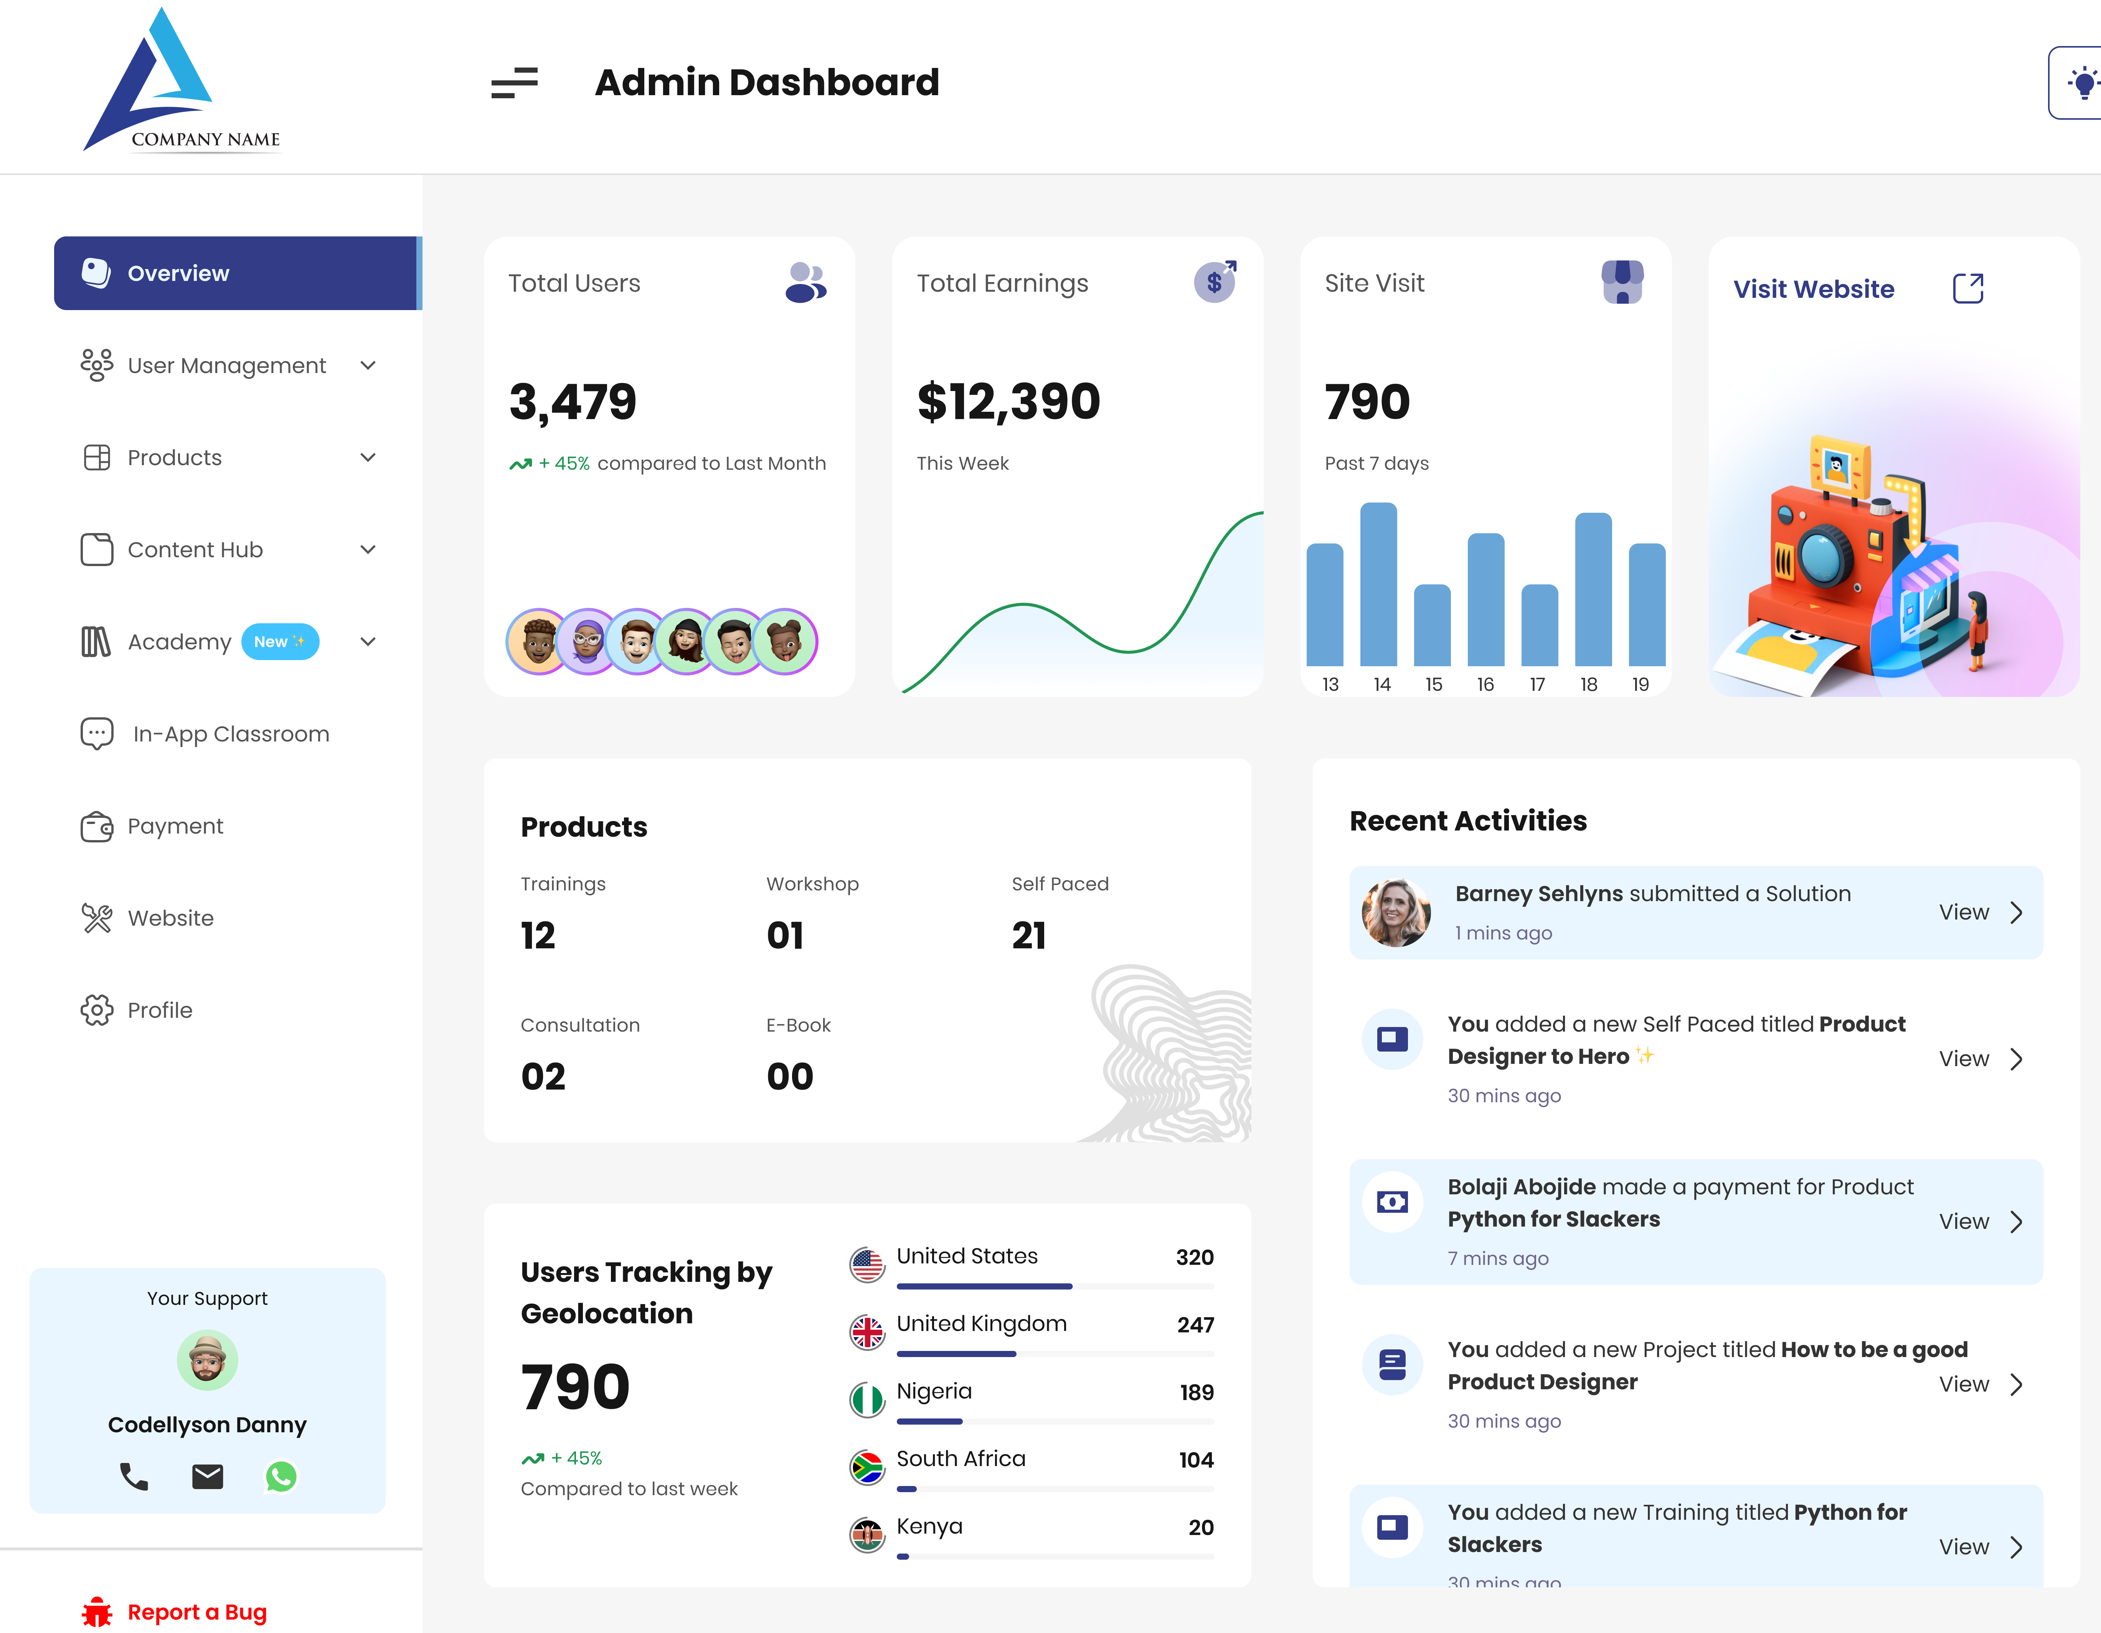Click the Total Earnings dollar icon
The width and height of the screenshot is (2101, 1633).
click(1214, 282)
